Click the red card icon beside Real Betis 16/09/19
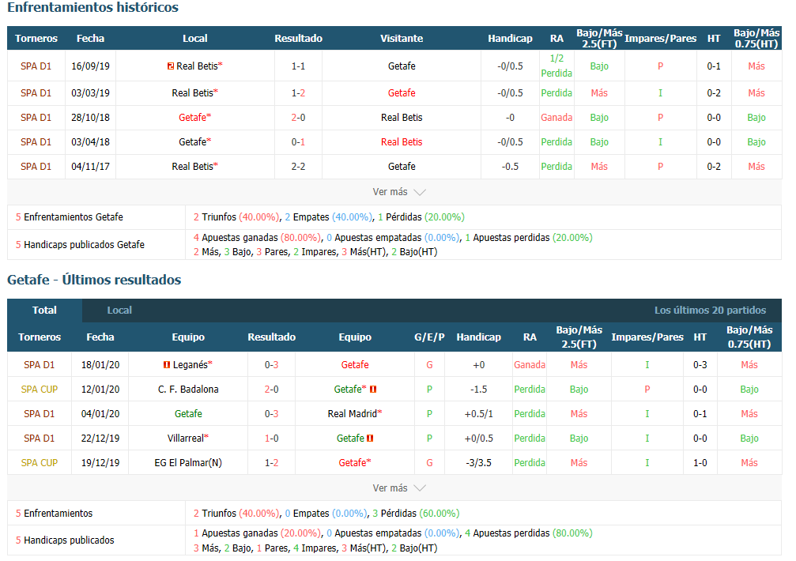The image size is (796, 561). 171,66
